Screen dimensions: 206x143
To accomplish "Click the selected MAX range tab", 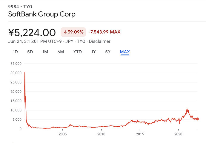I will (125, 52).
